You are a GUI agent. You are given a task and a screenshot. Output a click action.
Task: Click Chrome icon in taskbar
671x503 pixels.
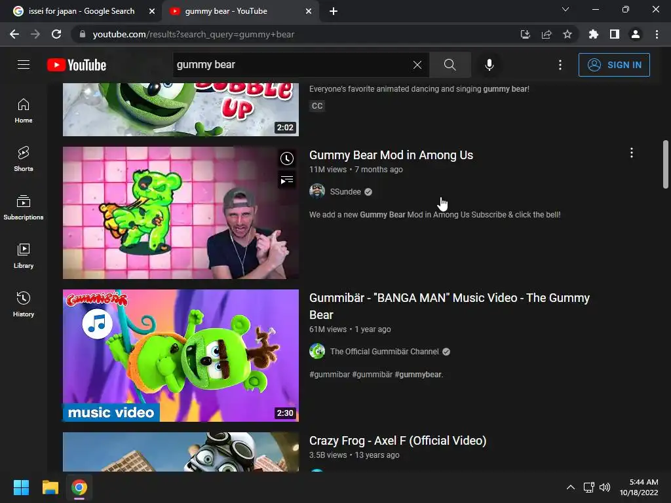coord(79,487)
